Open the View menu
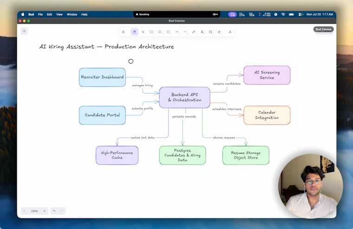This screenshot has width=353, height=229. [x=59, y=14]
